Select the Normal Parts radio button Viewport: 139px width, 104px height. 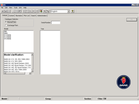point(6,22)
